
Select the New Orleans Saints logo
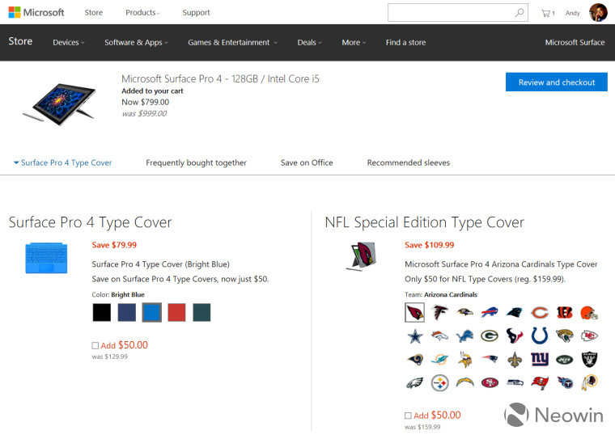[x=514, y=360]
